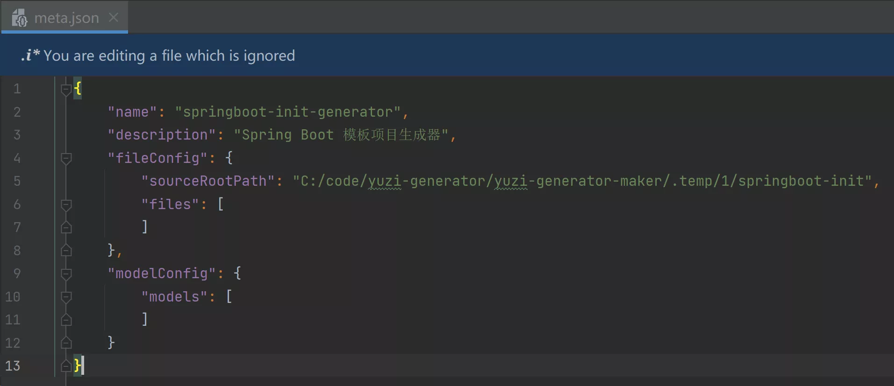Click the JSON file icon on tab

click(x=20, y=18)
